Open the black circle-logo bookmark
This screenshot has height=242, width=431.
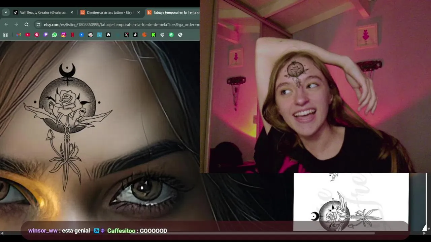click(x=108, y=35)
